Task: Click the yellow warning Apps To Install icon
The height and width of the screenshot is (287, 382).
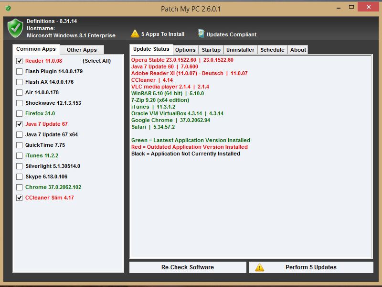Action: point(135,33)
